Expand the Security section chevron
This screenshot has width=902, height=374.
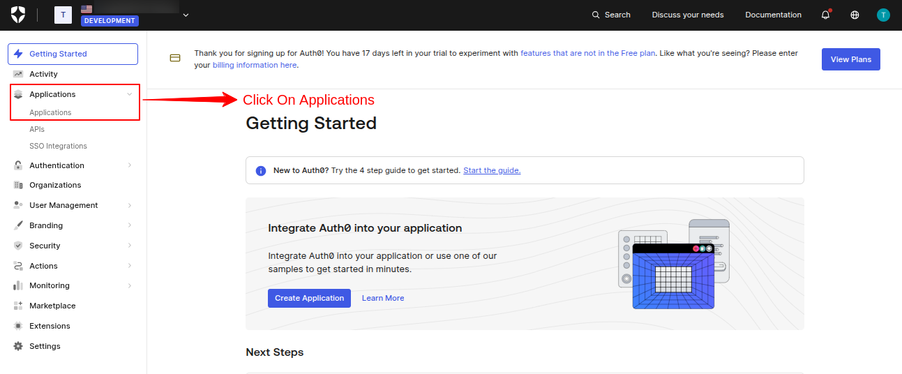coord(130,246)
